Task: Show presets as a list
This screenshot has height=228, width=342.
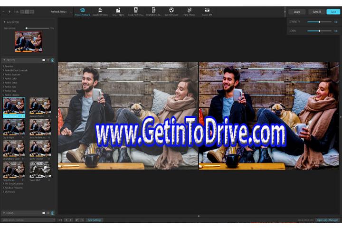Action: pos(48,60)
